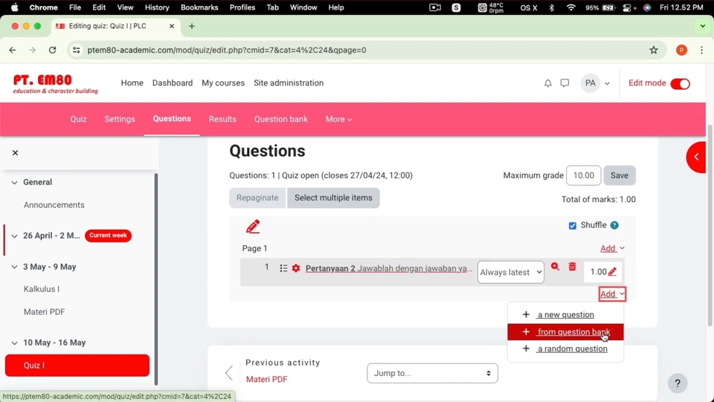Click the site information icon in address bar
This screenshot has width=714, height=402.
click(x=77, y=50)
